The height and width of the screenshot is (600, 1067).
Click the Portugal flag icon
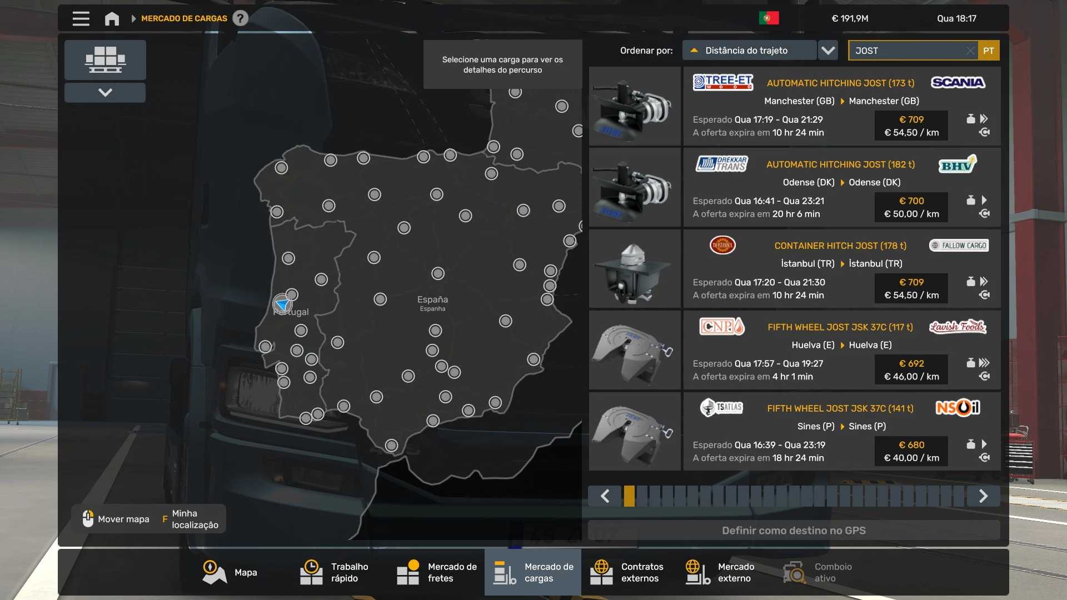tap(769, 18)
